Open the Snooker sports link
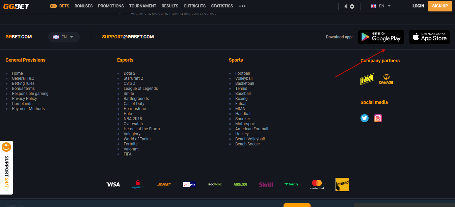This screenshot has width=455, height=207. [x=243, y=119]
